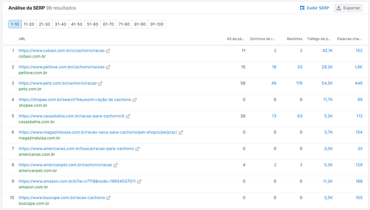The image size is (370, 210).
Task: Click the 'Domínios de r...' column header
Action: click(262, 39)
